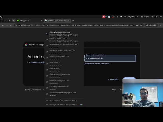Open the battery 100% status indicator

click(132, 17)
